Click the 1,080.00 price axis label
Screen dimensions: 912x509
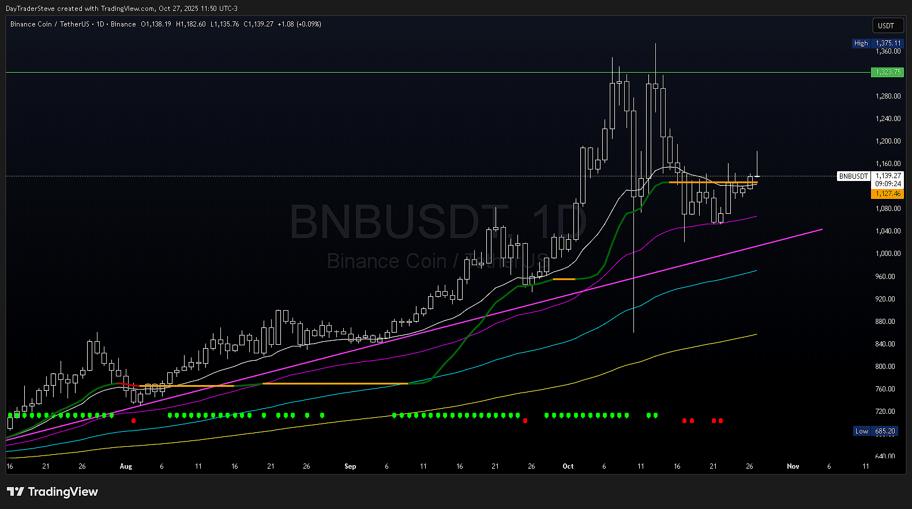point(888,209)
